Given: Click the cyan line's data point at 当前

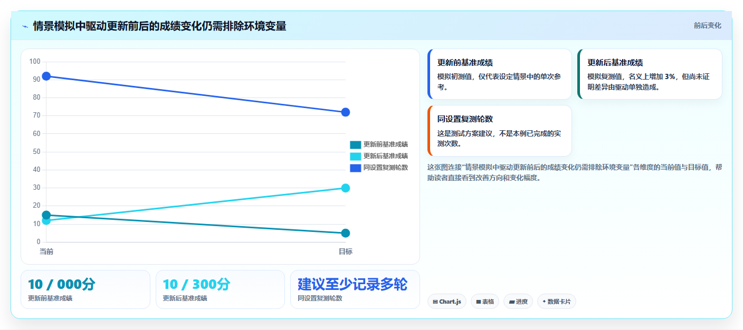Looking at the screenshot, I should [x=46, y=220].
